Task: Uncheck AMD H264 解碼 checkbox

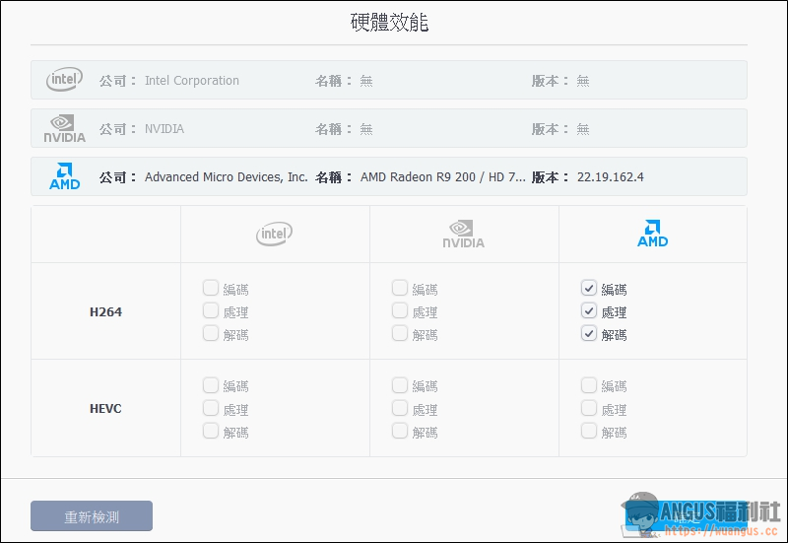Action: point(588,333)
